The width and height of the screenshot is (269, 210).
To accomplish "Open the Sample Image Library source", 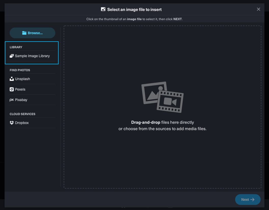I will [x=32, y=56].
